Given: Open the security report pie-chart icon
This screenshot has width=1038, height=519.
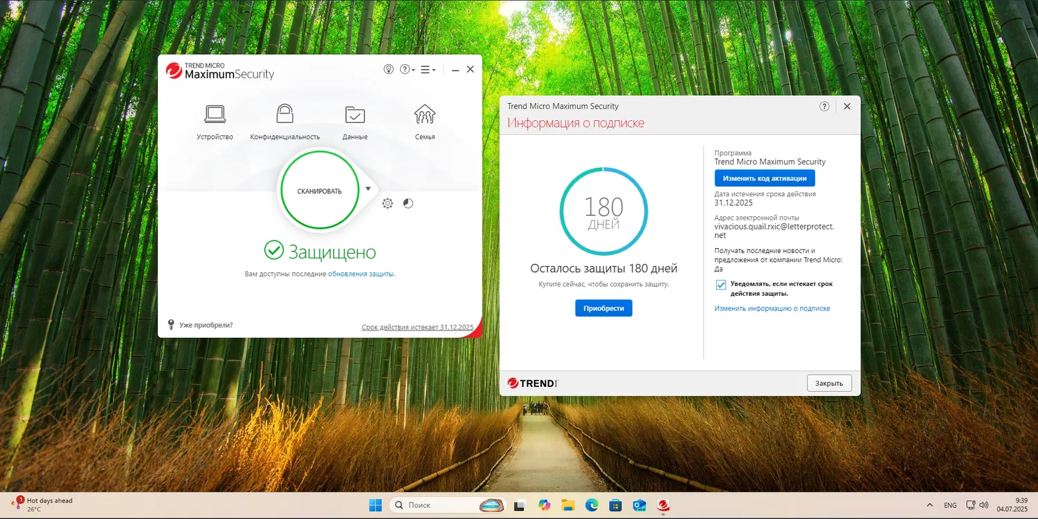Looking at the screenshot, I should pos(408,203).
